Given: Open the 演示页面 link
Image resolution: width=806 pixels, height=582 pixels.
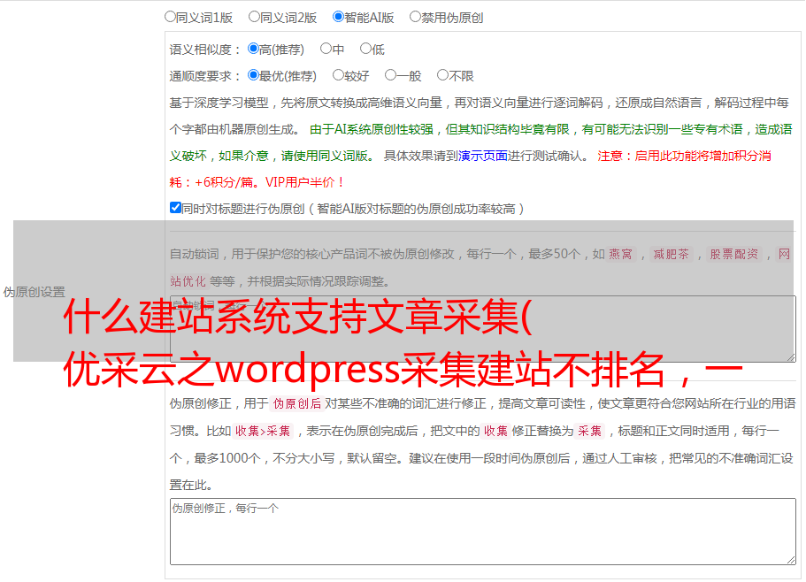Looking at the screenshot, I should 483,156.
